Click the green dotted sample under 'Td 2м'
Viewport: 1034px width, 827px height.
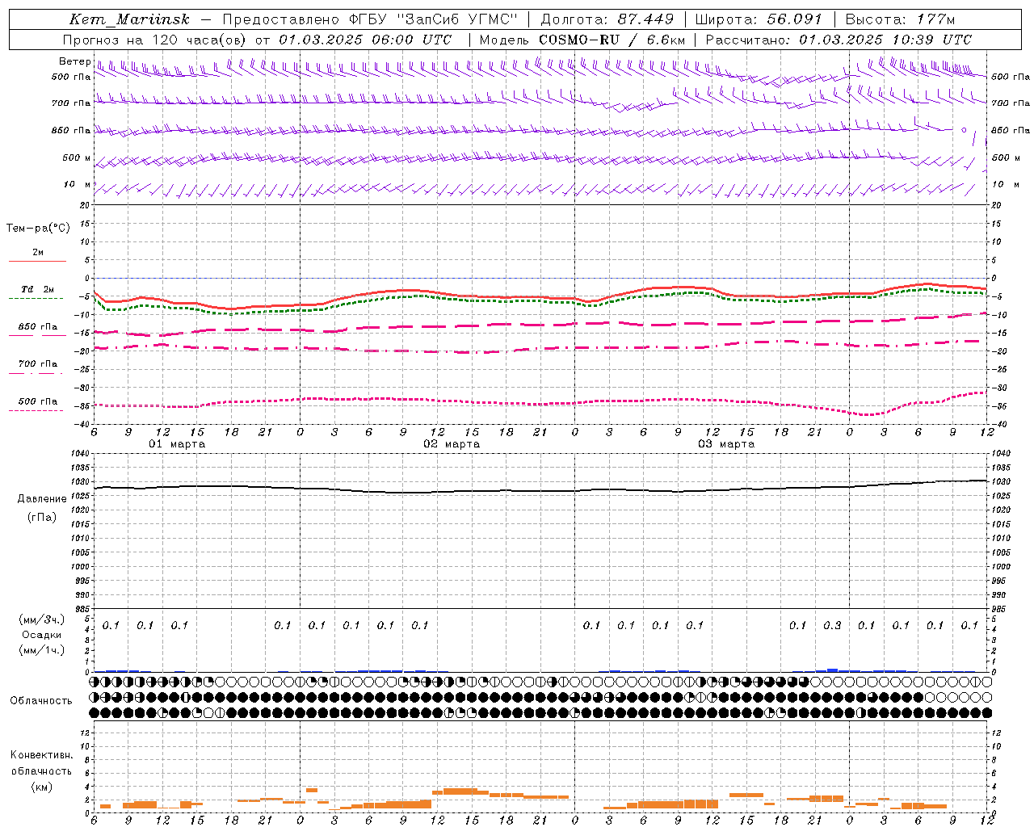36,299
